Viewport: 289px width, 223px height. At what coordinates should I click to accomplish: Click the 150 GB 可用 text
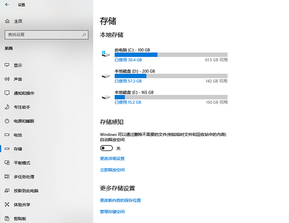[217, 102]
